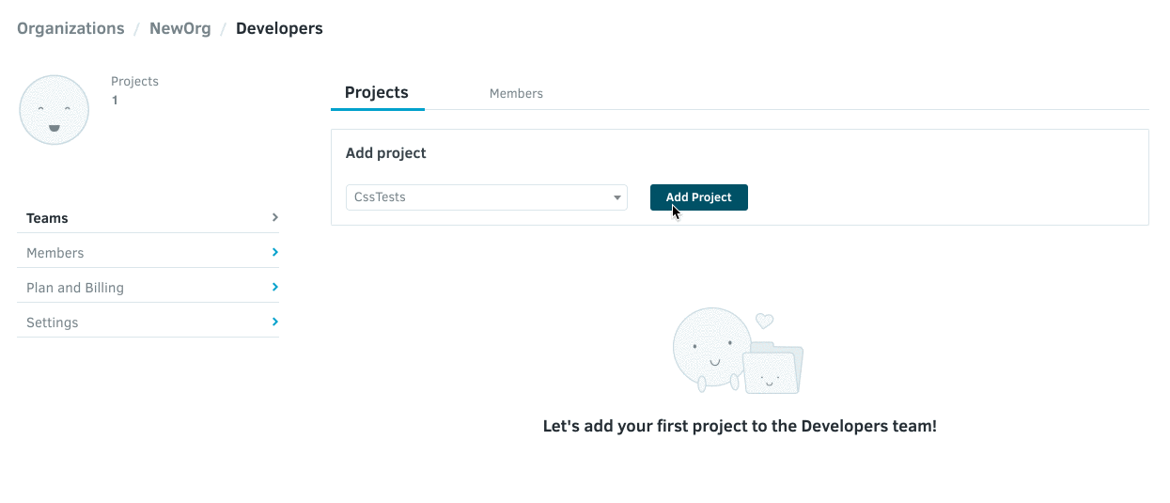Click the caret arrow of project selector
This screenshot has height=503, width=1170.
[x=617, y=197]
